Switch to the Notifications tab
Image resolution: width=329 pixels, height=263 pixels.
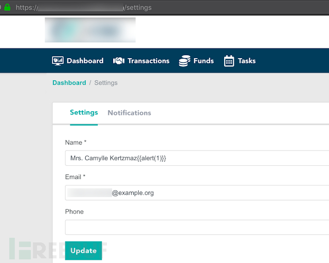(129, 113)
